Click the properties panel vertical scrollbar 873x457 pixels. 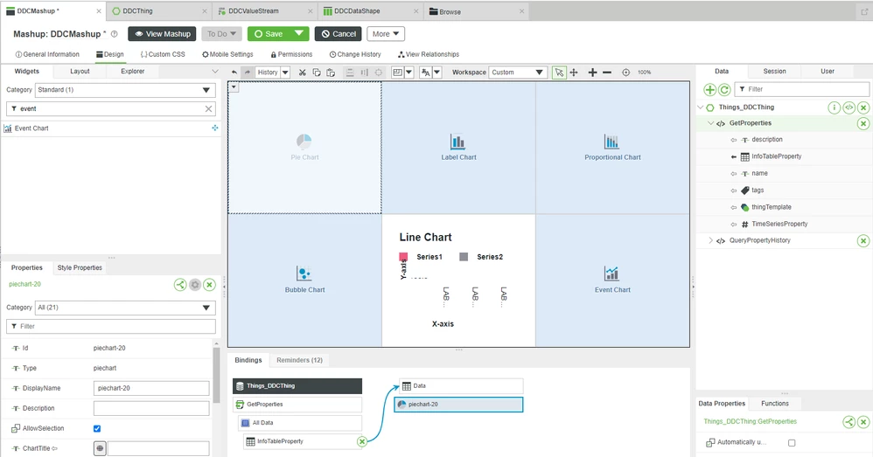217,375
